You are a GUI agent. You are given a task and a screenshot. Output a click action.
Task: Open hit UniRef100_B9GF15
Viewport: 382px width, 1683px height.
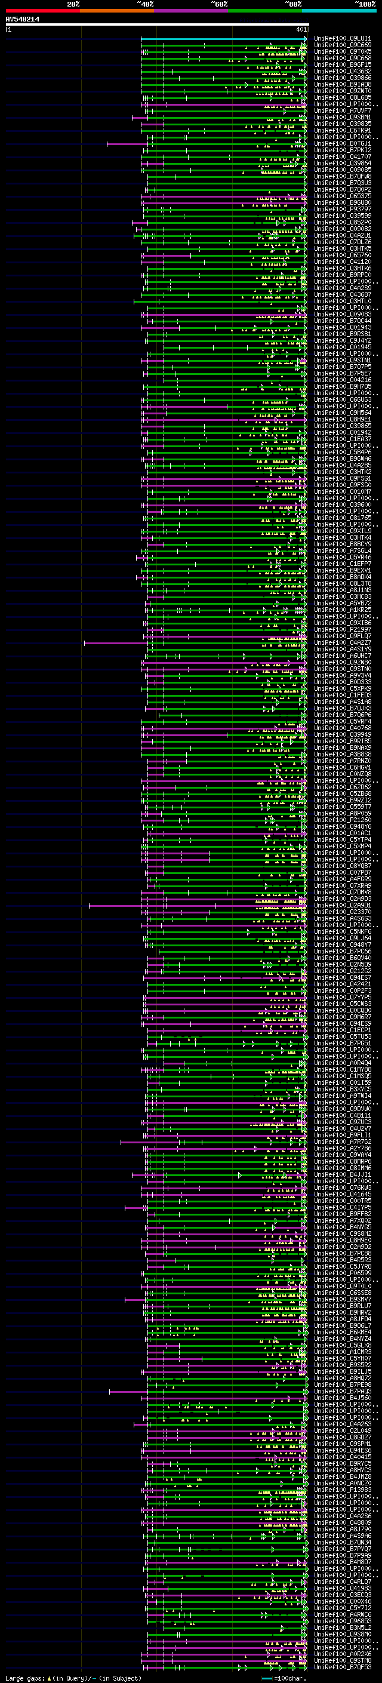coord(343,64)
